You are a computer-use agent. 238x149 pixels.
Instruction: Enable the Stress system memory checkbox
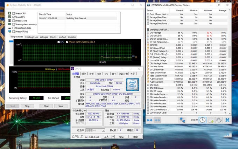click(x=14, y=24)
